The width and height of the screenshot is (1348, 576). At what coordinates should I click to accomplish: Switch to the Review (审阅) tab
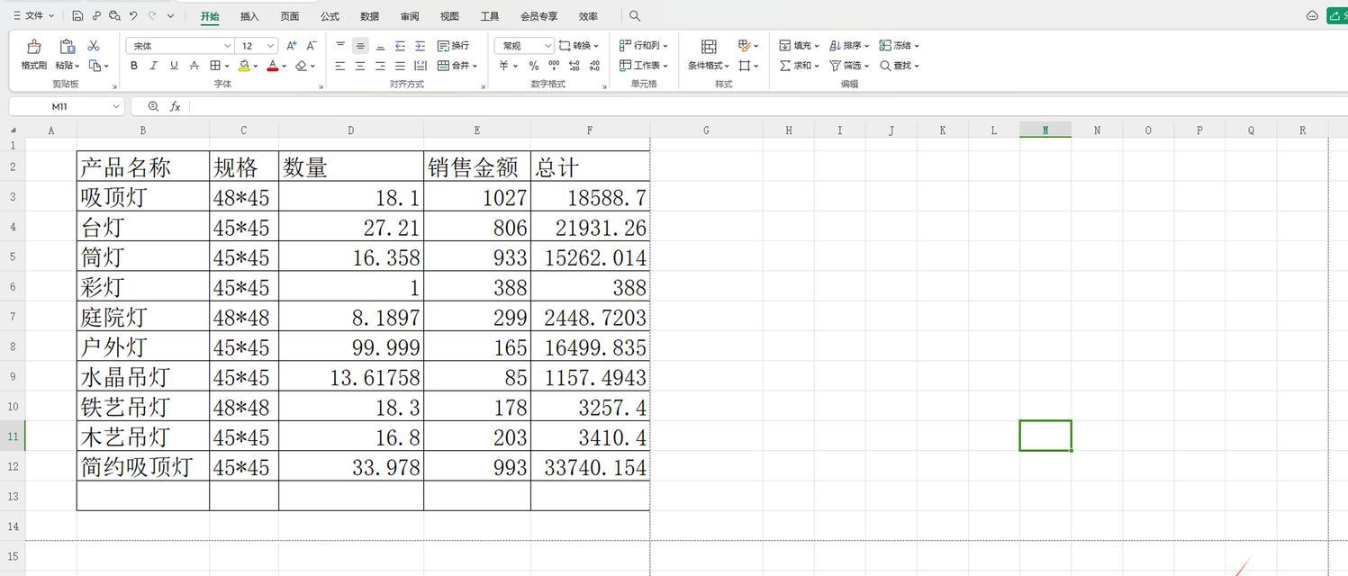pyautogui.click(x=410, y=16)
